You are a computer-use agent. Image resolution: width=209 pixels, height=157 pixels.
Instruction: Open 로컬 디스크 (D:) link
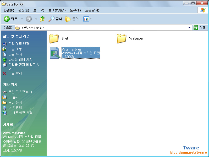[20, 92]
